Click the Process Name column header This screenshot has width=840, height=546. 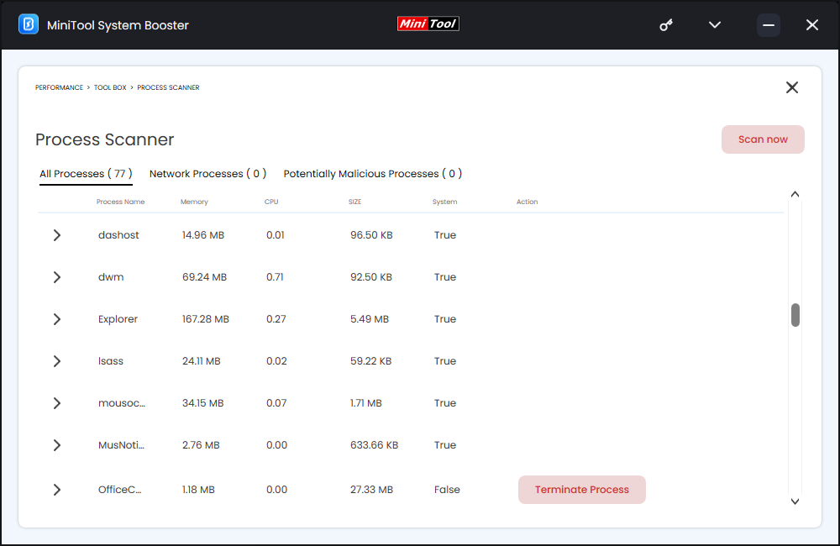(x=120, y=202)
